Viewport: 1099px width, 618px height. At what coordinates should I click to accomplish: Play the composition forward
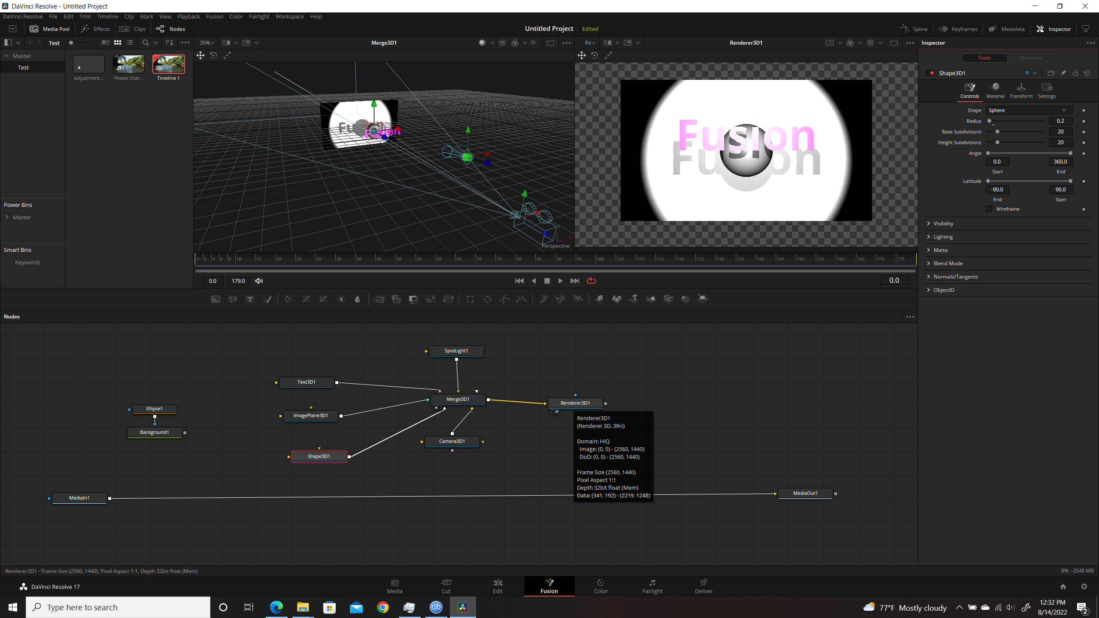click(x=560, y=281)
